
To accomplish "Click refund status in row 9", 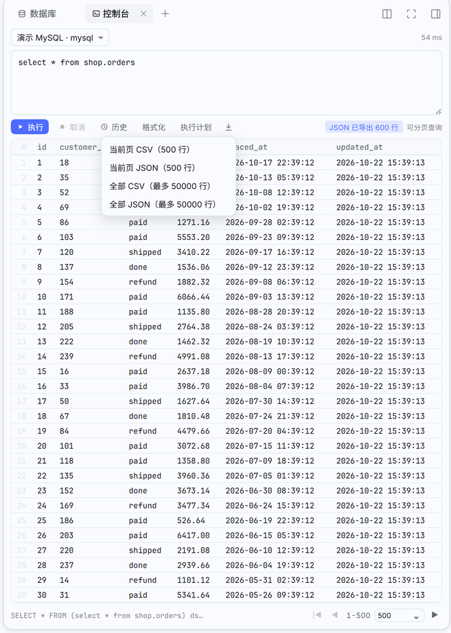I will [x=143, y=282].
